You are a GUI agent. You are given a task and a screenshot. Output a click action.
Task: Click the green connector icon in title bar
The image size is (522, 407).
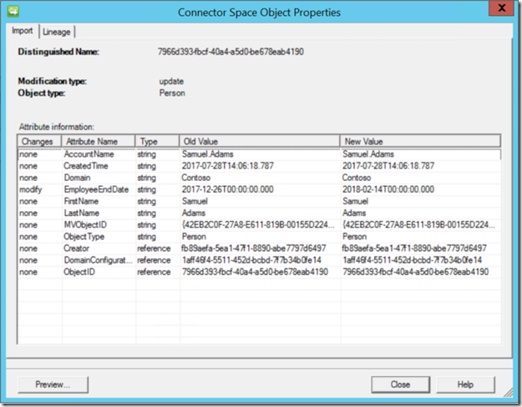13,11
